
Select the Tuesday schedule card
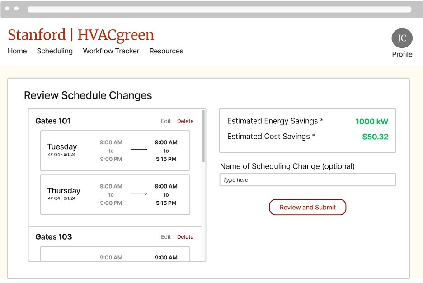click(115, 151)
